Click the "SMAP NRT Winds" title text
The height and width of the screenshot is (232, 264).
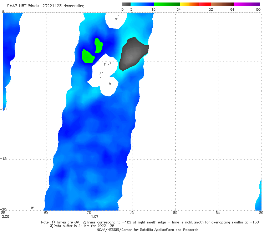coord(23,6)
